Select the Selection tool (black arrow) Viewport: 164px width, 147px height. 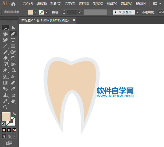[x=5, y=28]
